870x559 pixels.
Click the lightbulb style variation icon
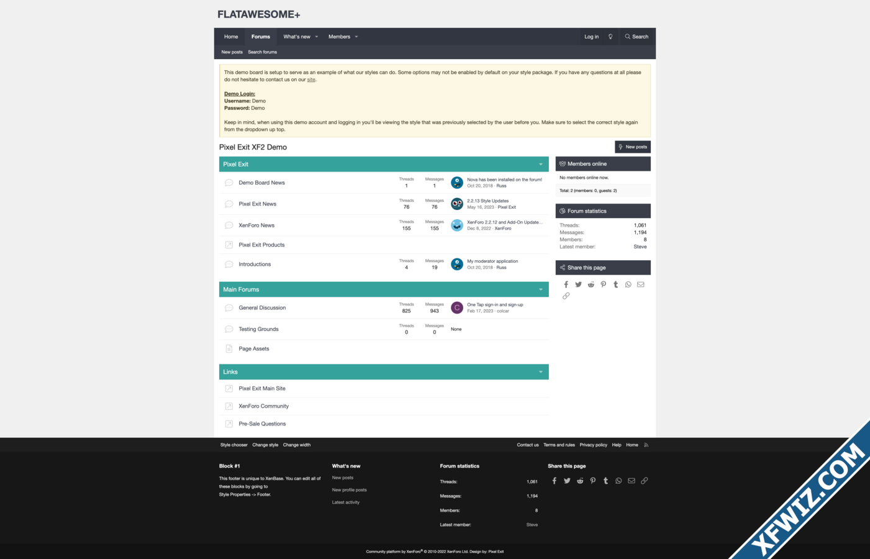point(610,37)
